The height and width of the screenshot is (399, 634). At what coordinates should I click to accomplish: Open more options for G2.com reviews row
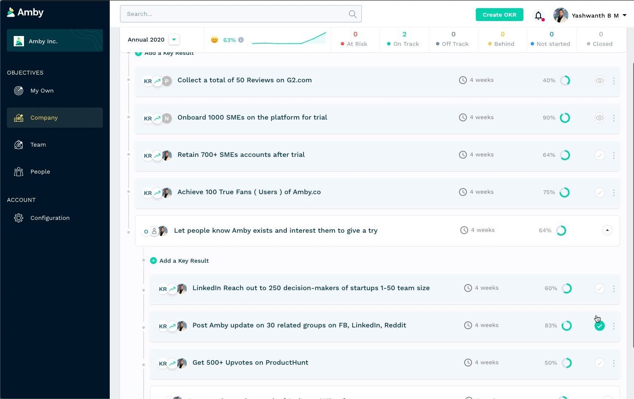click(x=613, y=81)
